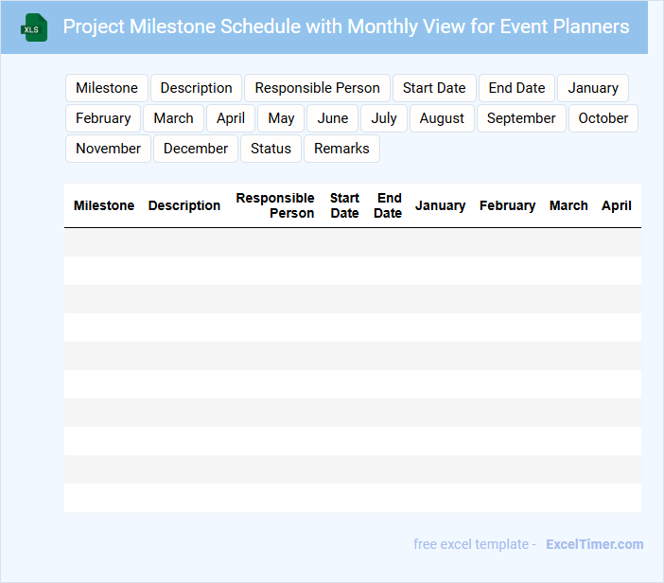This screenshot has width=664, height=583.
Task: Open the ExcelTimer.com link
Action: [594, 544]
